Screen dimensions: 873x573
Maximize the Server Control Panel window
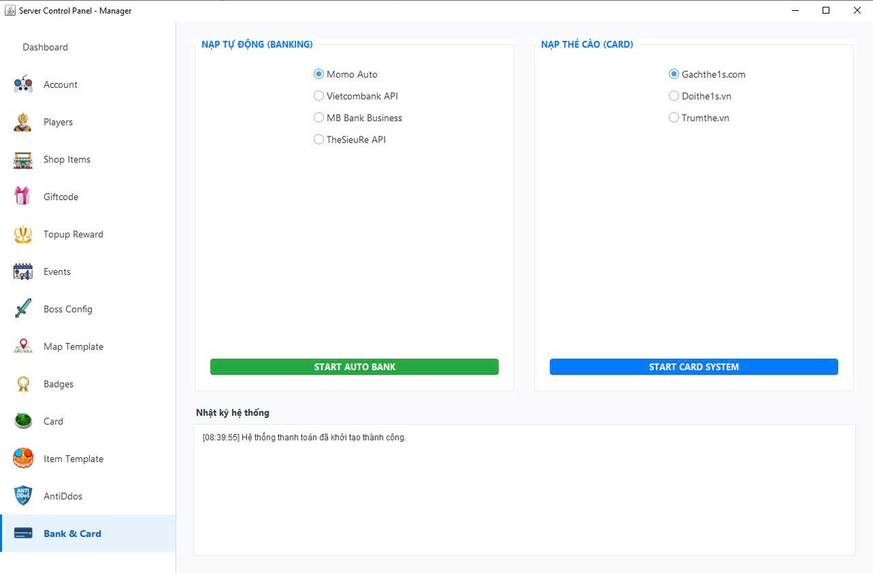click(x=826, y=10)
